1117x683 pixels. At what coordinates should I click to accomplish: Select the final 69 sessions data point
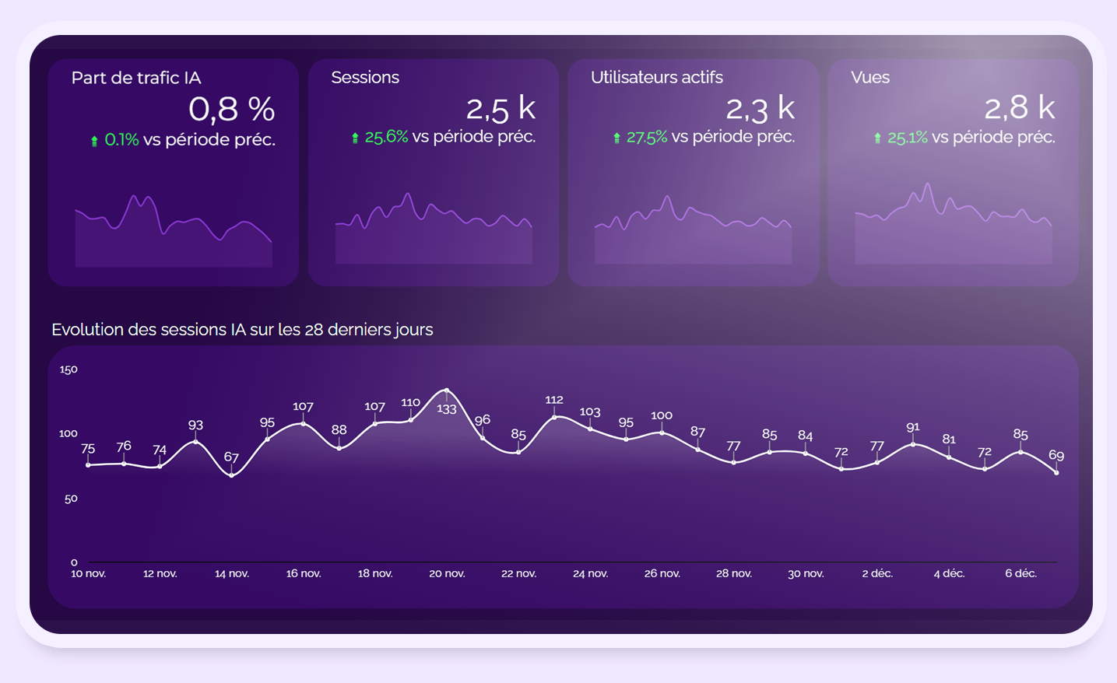pos(1056,472)
